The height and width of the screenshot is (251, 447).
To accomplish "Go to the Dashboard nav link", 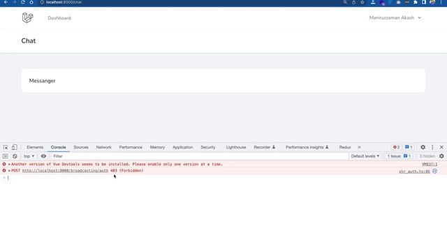I will 59,18.
